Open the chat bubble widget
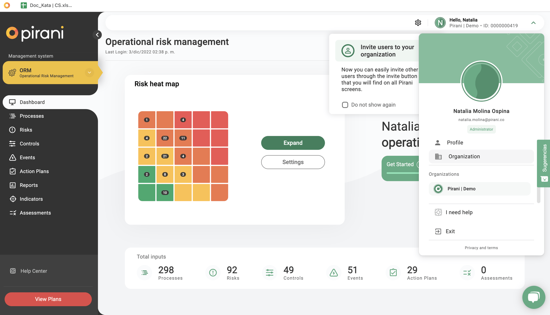Viewport: 550px width, 315px height. 533,297
